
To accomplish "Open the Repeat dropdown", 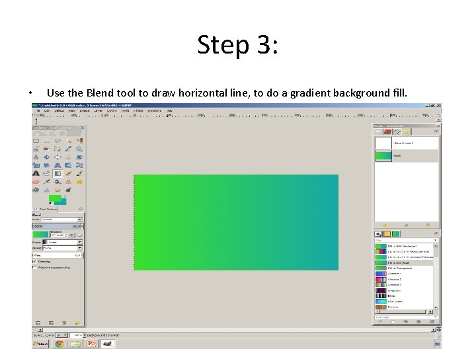I will pos(62,248).
